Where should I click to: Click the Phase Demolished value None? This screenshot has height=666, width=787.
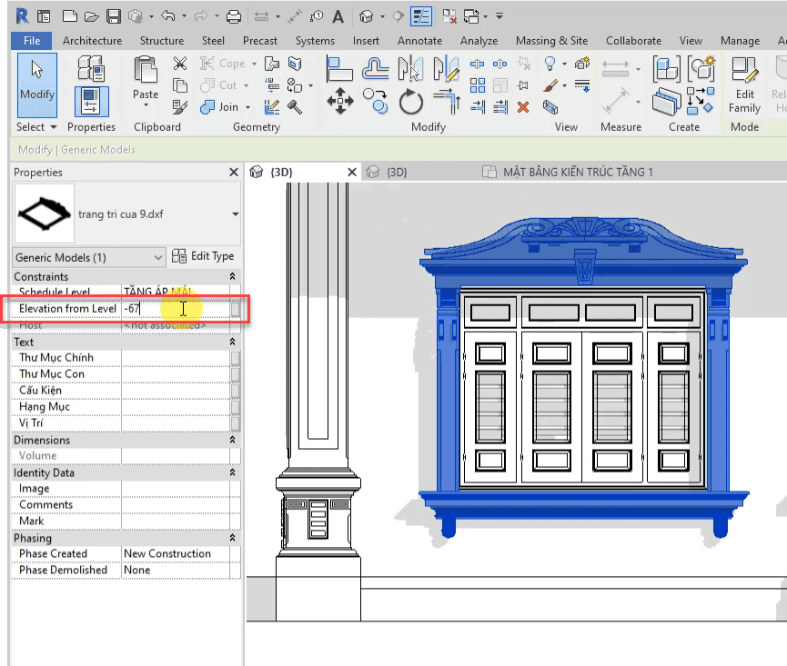(x=137, y=571)
